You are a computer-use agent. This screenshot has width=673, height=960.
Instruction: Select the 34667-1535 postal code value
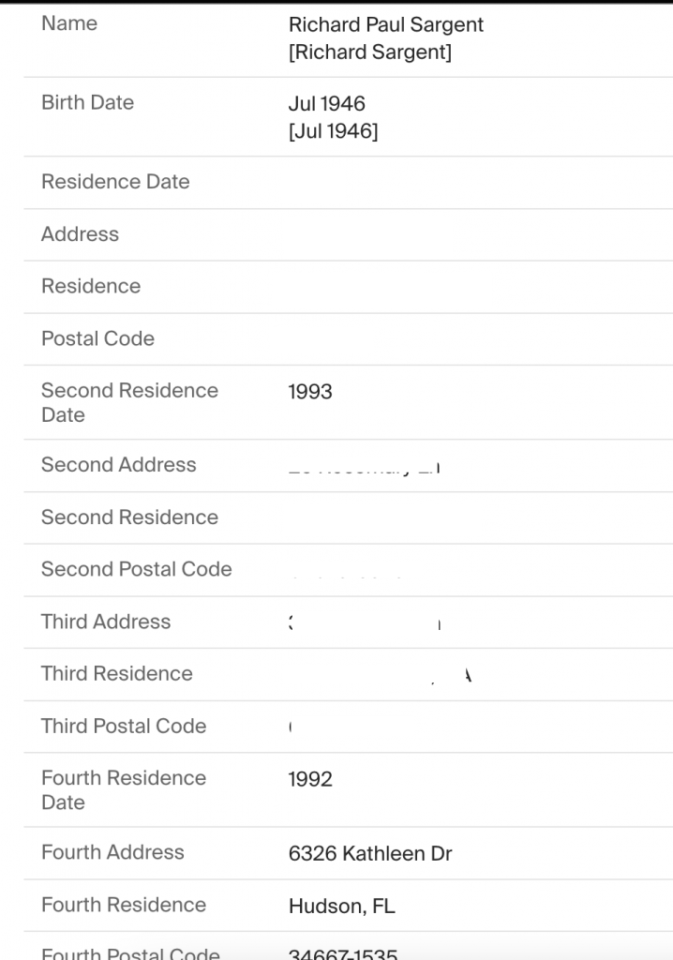click(343, 953)
